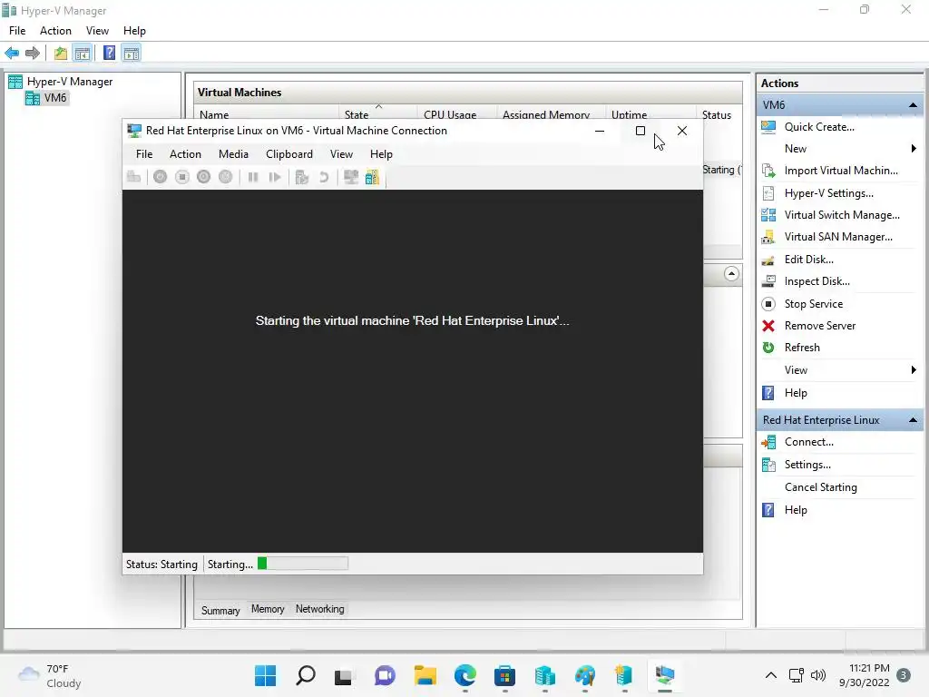Click Help under the VM6 actions section
The height and width of the screenshot is (697, 929).
point(796,393)
